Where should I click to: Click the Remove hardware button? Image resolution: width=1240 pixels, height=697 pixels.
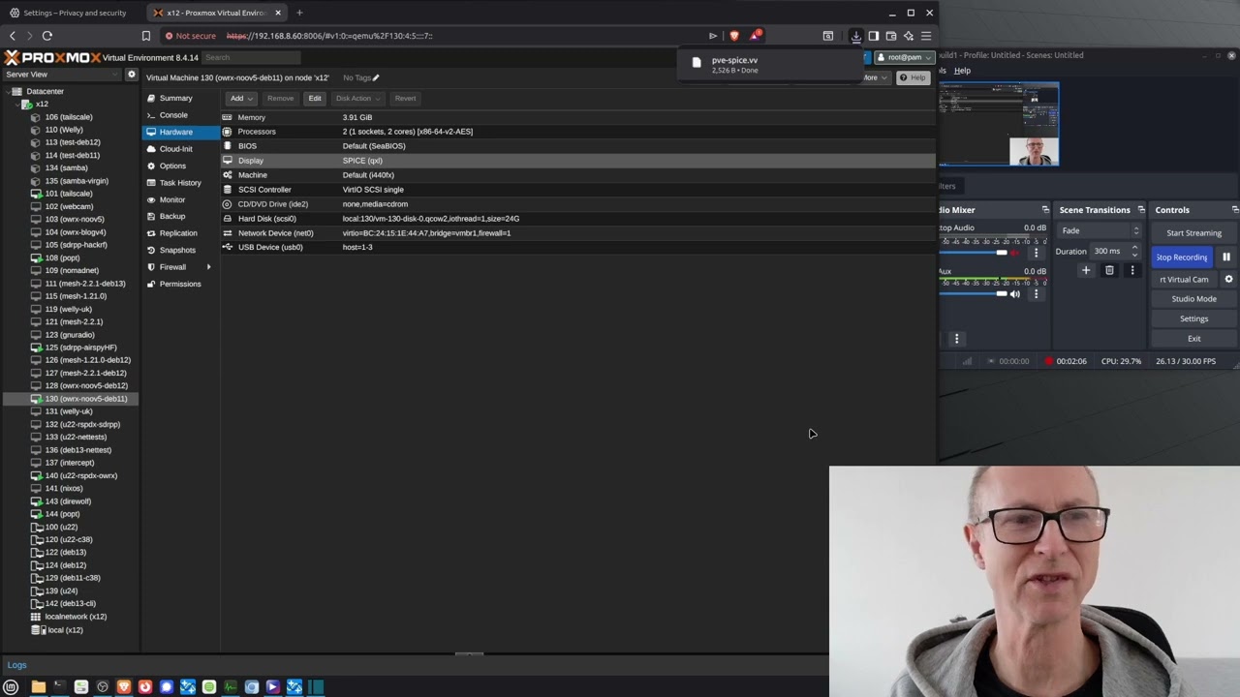[280, 98]
